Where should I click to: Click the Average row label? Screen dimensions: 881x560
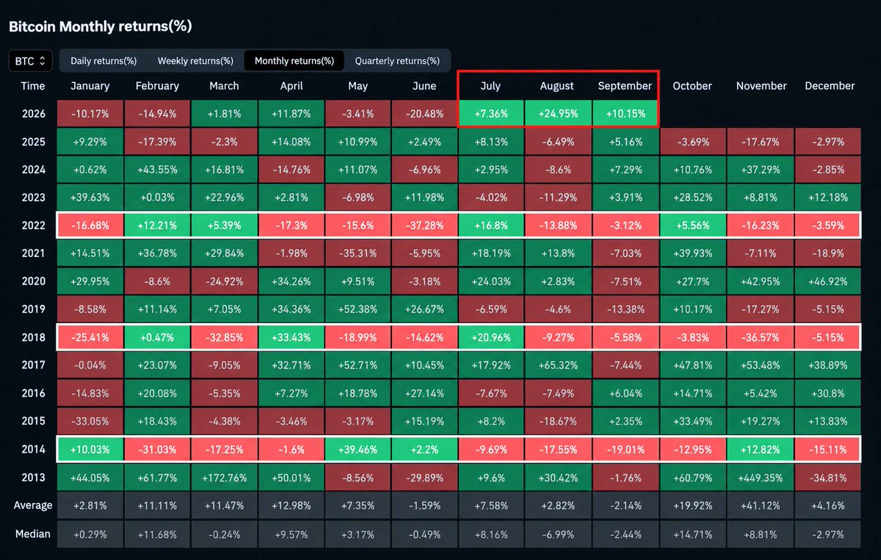(x=33, y=505)
